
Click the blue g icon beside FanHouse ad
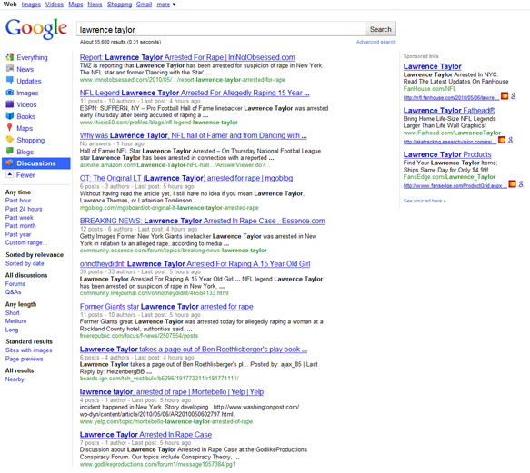(x=513, y=96)
